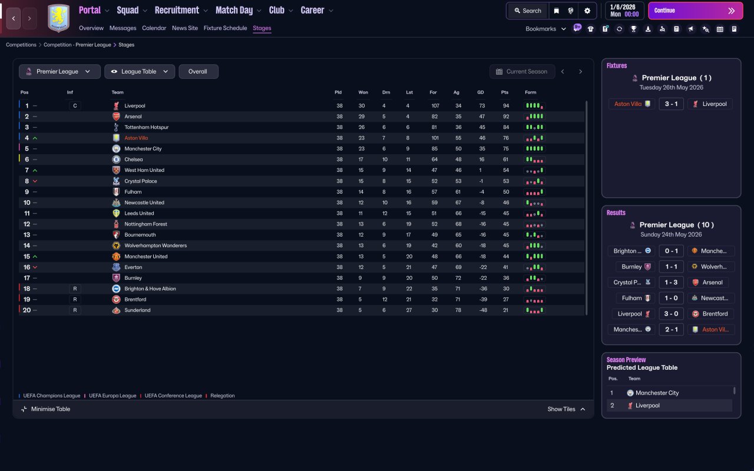Click the Continue button
754x471 pixels.
click(x=696, y=11)
